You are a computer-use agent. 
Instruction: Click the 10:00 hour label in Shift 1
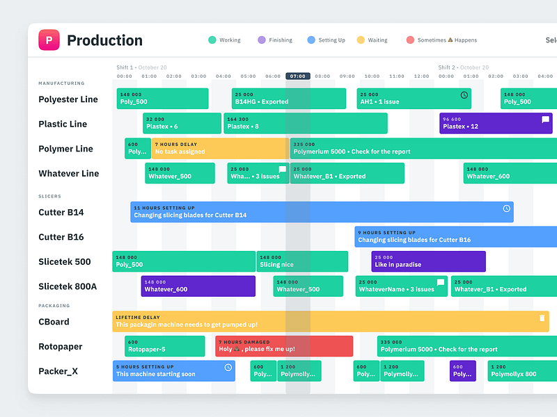coord(372,76)
